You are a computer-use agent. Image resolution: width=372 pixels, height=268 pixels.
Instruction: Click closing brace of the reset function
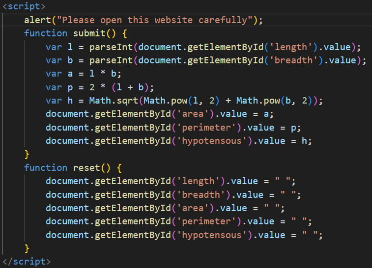pyautogui.click(x=27, y=248)
